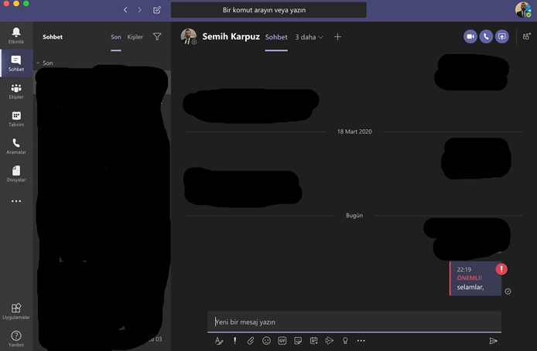Open the sticker picker
537x351 pixels.
coord(298,341)
